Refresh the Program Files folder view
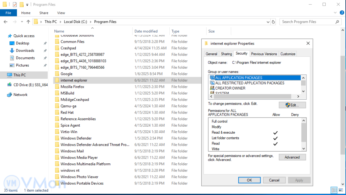This screenshot has width=346, height=195. click(x=273, y=22)
